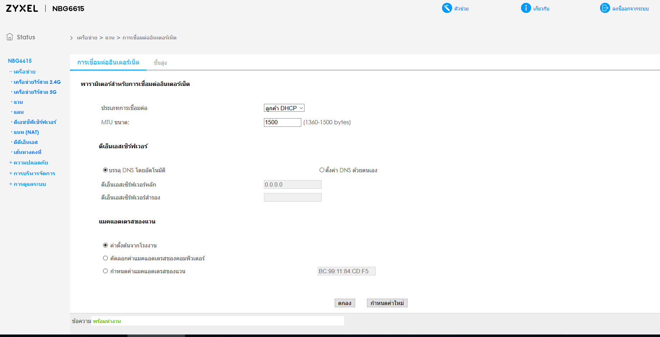Click the Status home icon
The width and height of the screenshot is (660, 337).
click(10, 37)
